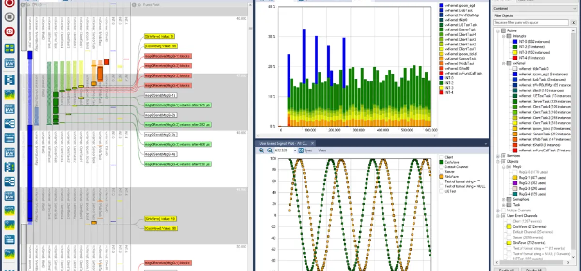Toggle the INT-0 (632 instances) filter checkbox
This screenshot has height=271, width=581.
(515, 42)
